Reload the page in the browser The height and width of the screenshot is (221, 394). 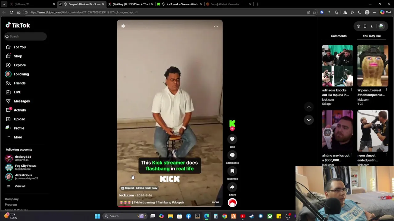point(11,12)
